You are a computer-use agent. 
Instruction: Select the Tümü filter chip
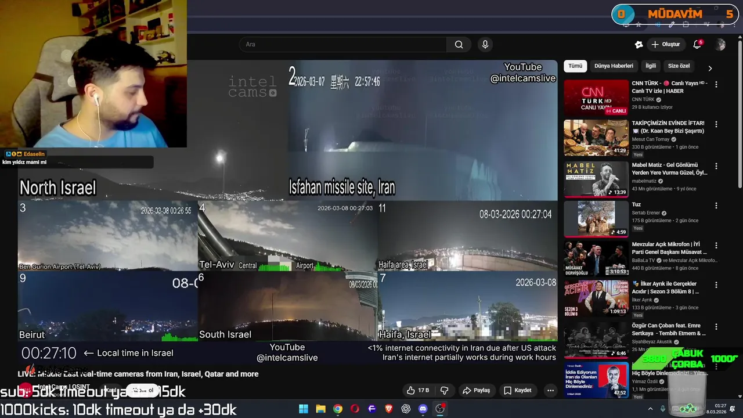pyautogui.click(x=575, y=66)
